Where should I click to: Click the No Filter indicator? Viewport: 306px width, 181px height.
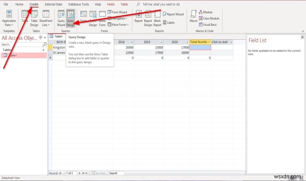[99, 173]
